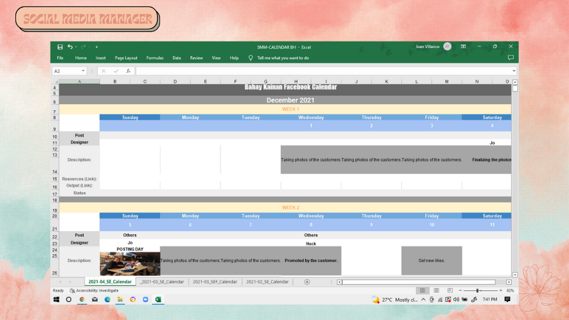
Task: Click the Insert Function fx icon
Action: (128, 71)
